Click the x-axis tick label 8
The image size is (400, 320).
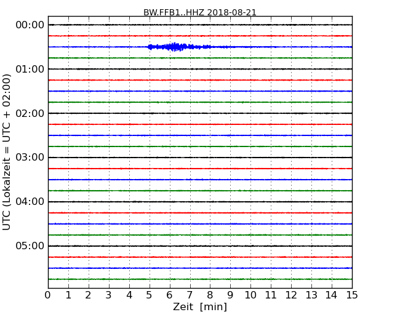pos(210,295)
